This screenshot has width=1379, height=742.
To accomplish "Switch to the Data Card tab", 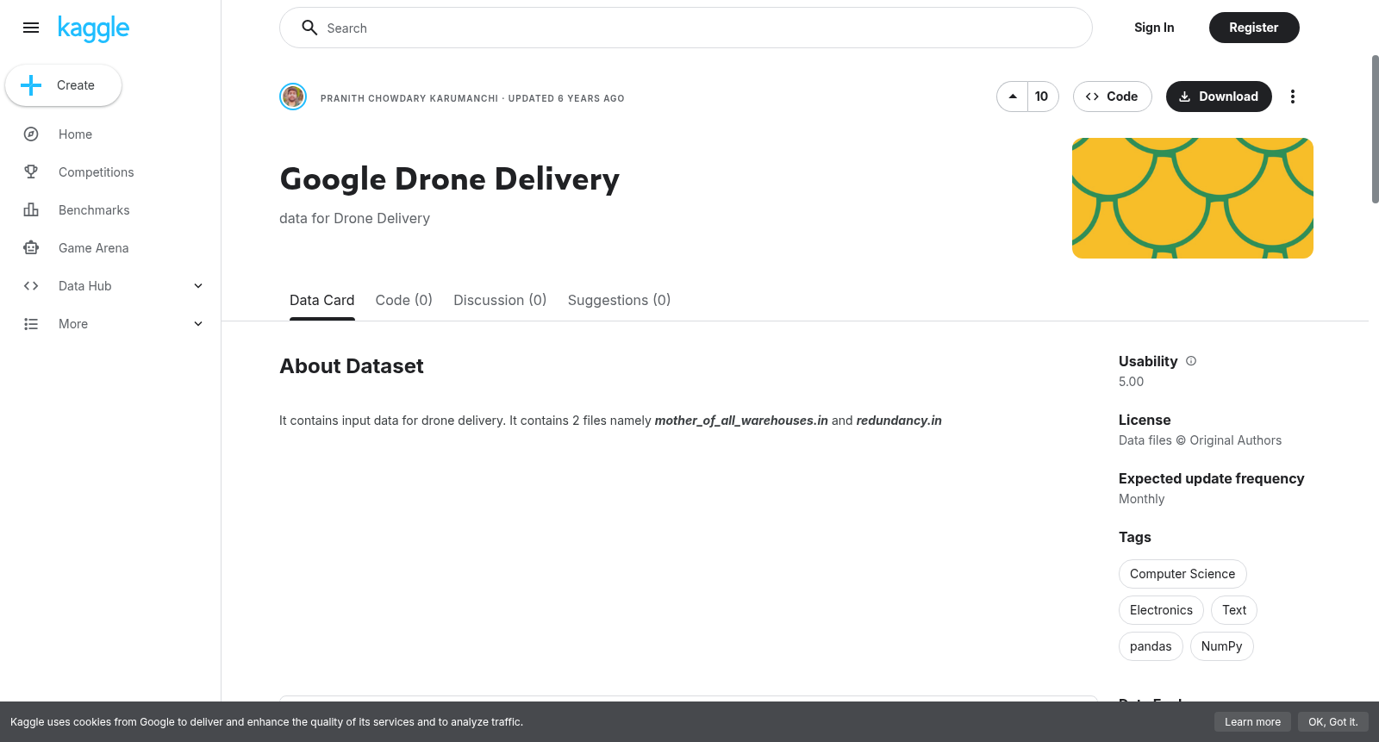I will (x=321, y=300).
